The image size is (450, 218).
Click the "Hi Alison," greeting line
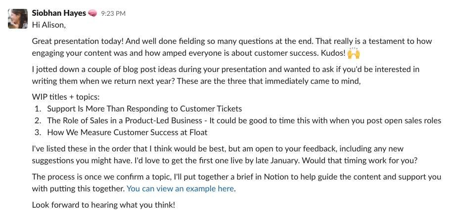pyautogui.click(x=48, y=24)
